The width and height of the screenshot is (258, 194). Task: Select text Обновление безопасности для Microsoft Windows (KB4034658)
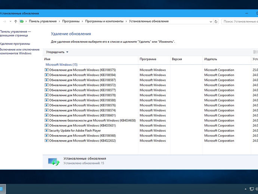tap(92, 121)
